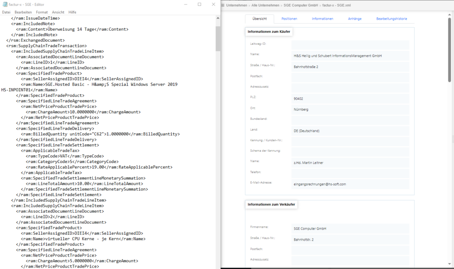Click the buyer street field Bahnhofstraße 2
This screenshot has width=454, height=269.
pos(350,67)
